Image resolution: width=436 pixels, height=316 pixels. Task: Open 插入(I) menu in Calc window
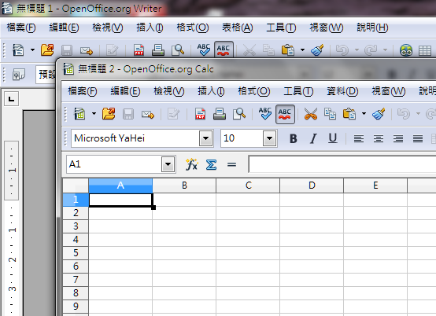click(211, 91)
